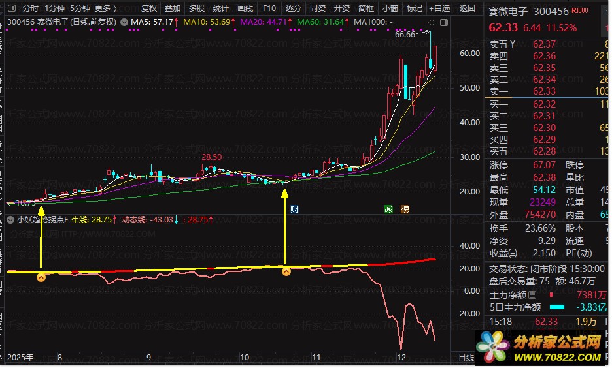The width and height of the screenshot is (612, 368).
Task: Click the 收益(三) 2.150 row
Action: coord(522,253)
